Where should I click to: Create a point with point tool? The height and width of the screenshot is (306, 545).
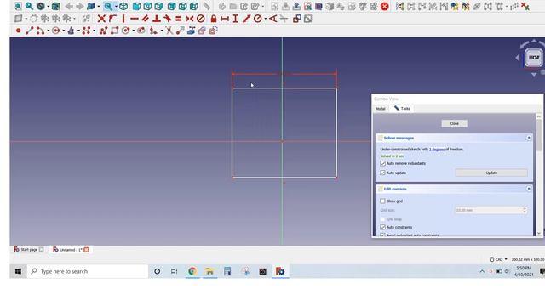point(18,31)
